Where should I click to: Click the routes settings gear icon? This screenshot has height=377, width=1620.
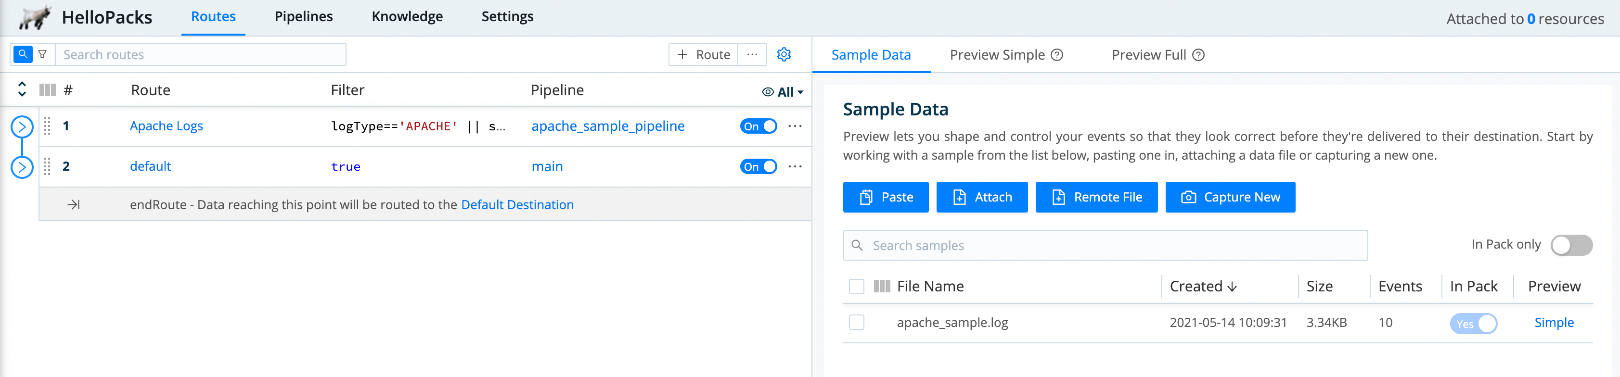point(784,55)
